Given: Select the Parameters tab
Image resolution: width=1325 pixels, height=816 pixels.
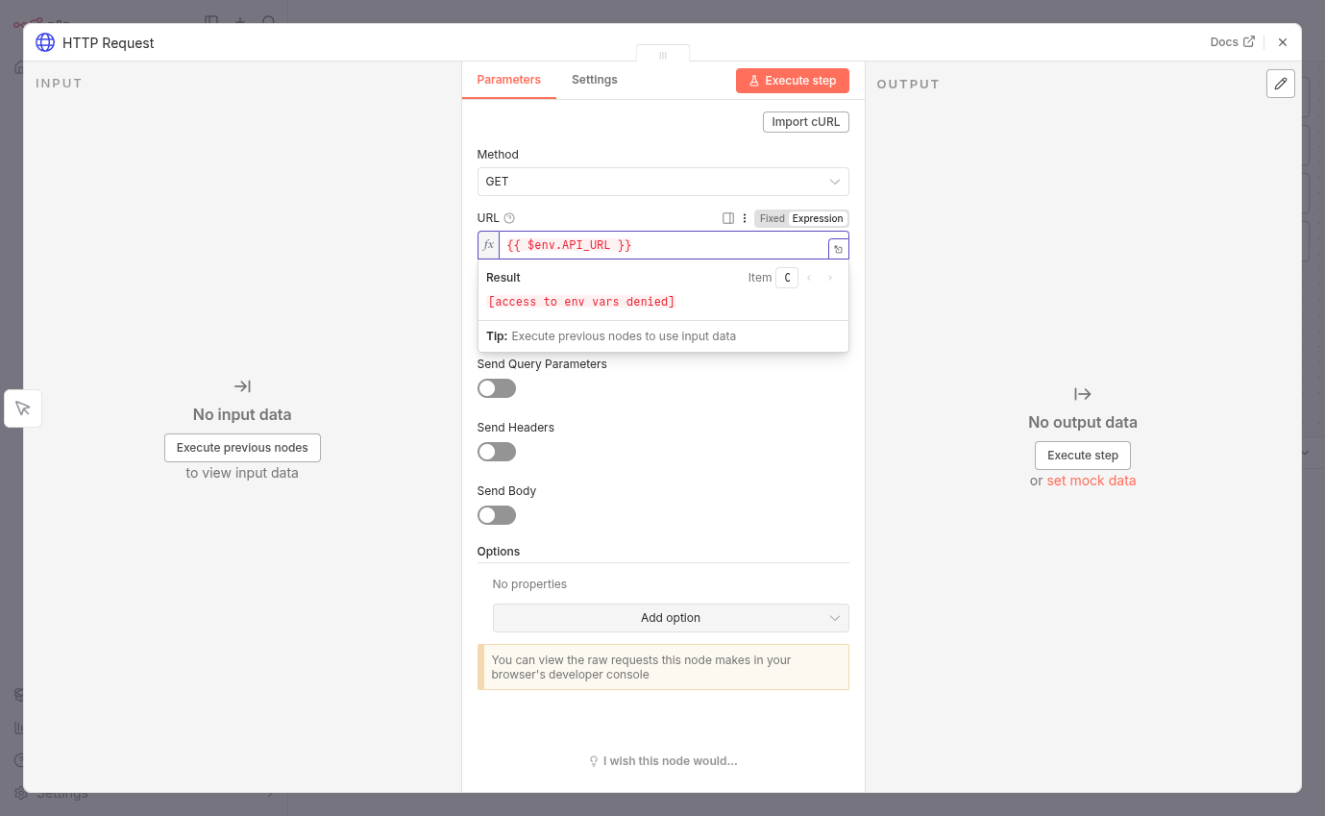Looking at the screenshot, I should click(x=508, y=80).
